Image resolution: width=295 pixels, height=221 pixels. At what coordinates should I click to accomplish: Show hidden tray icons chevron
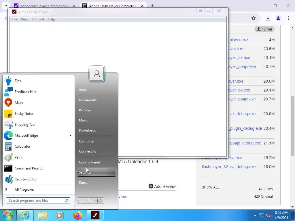click(x=255, y=215)
